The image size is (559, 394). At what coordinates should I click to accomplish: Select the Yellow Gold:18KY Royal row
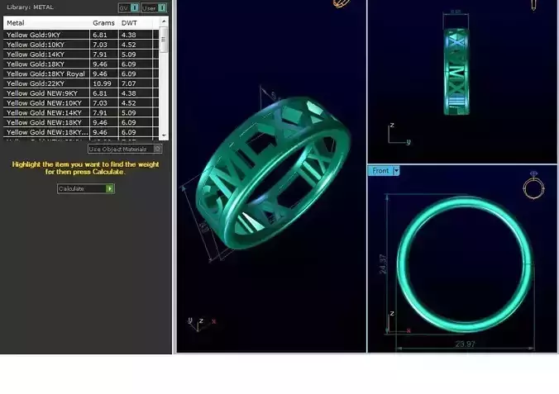pyautogui.click(x=81, y=74)
